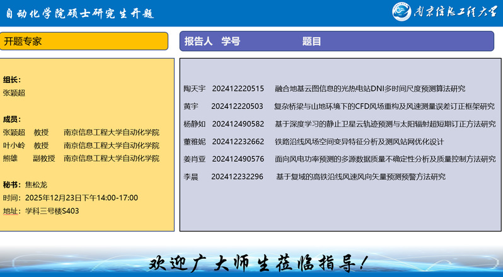Select 杨静如's topic on satellite cloud trajectory prediction
Screen dimensions: 503x277
pyautogui.click(x=385, y=124)
